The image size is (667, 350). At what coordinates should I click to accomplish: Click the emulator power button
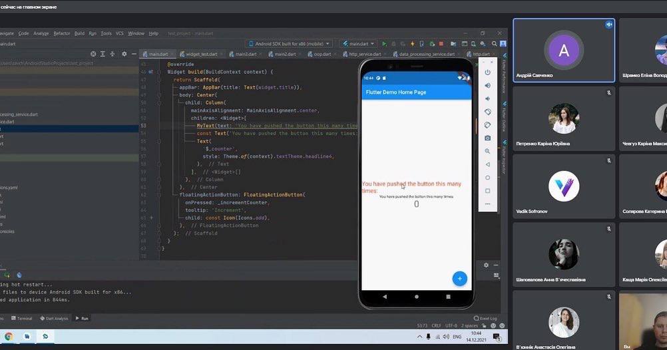coord(488,73)
